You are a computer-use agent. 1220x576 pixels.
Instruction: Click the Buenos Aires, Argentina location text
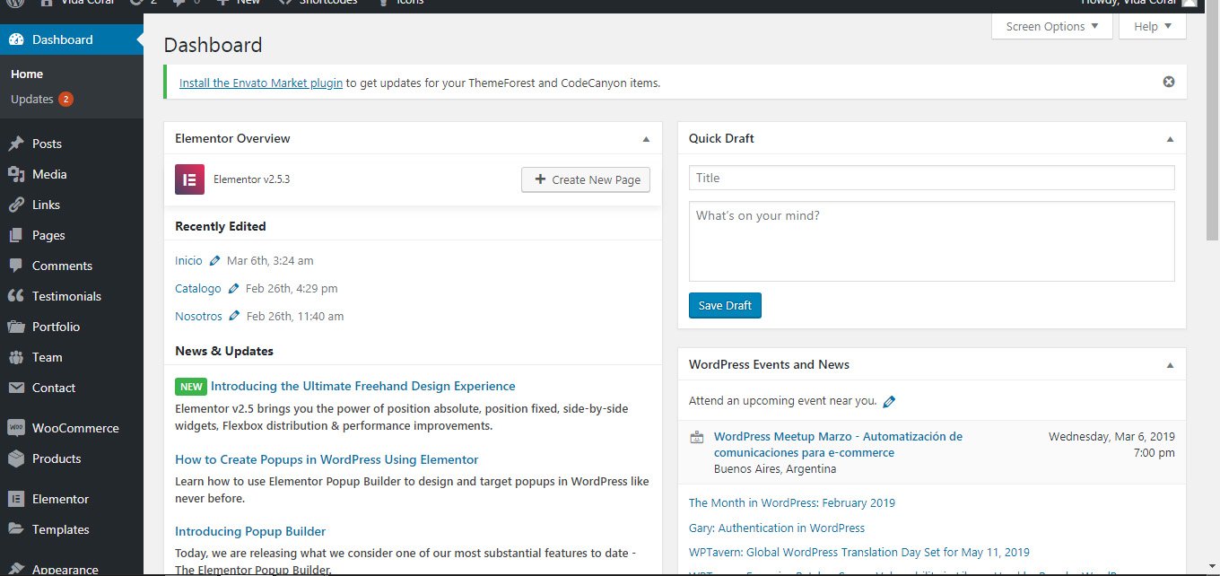pyautogui.click(x=775, y=469)
